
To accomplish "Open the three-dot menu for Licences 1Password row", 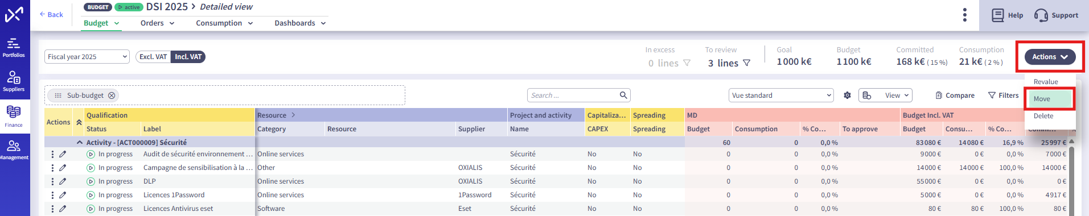I will click(x=52, y=195).
